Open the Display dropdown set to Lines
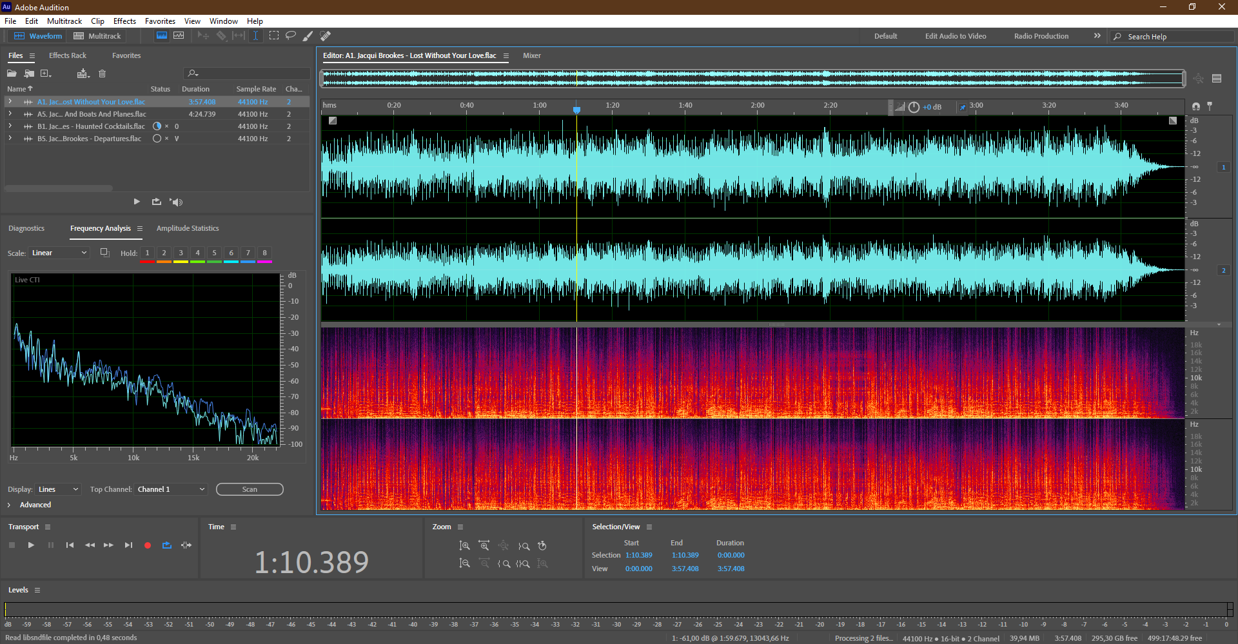1238x644 pixels. (59, 489)
